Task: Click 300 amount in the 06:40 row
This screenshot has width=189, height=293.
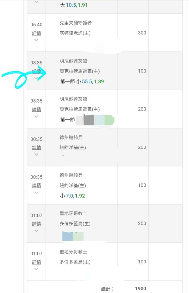Action: pyautogui.click(x=142, y=33)
